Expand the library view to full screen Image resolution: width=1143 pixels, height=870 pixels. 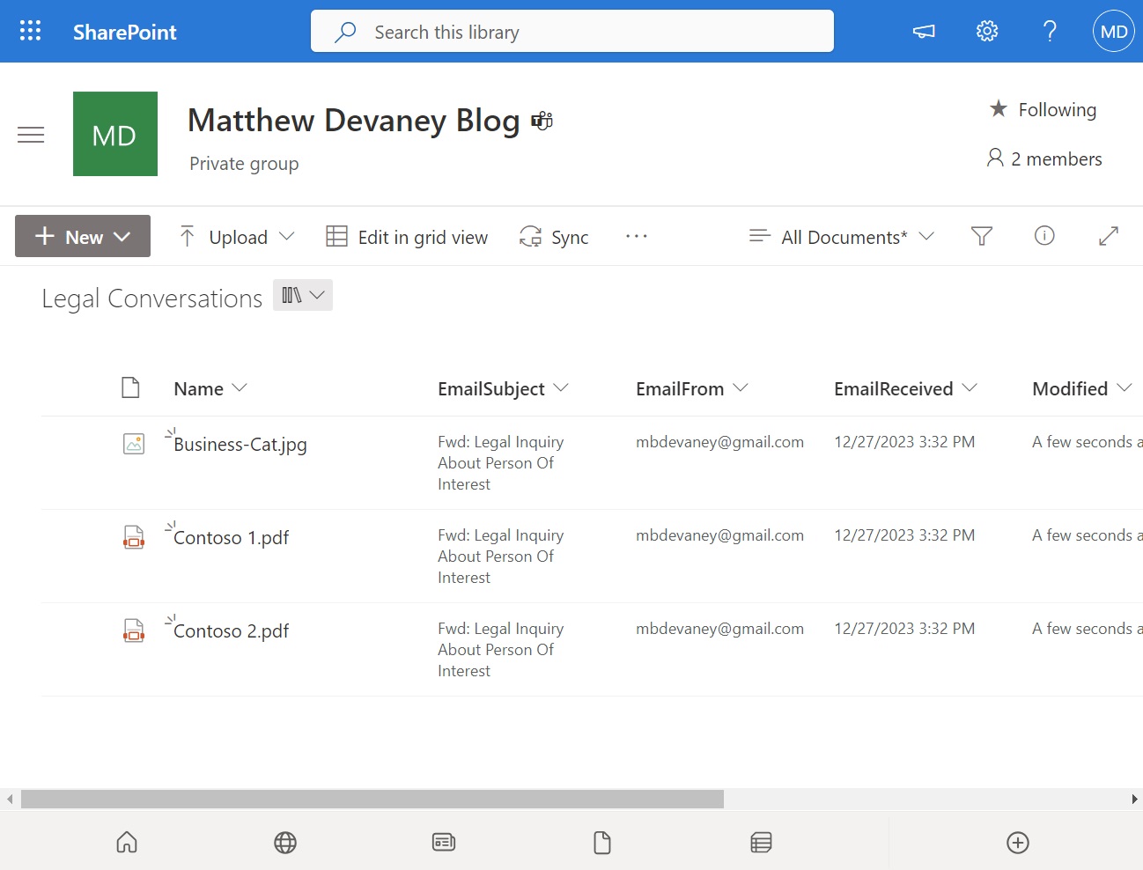tap(1108, 236)
